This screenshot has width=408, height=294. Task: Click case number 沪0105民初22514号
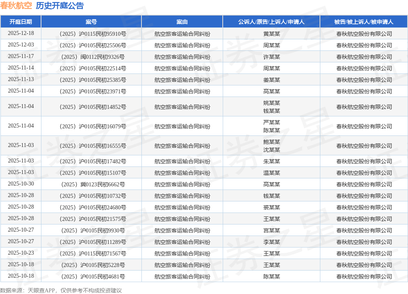[x=93, y=68]
